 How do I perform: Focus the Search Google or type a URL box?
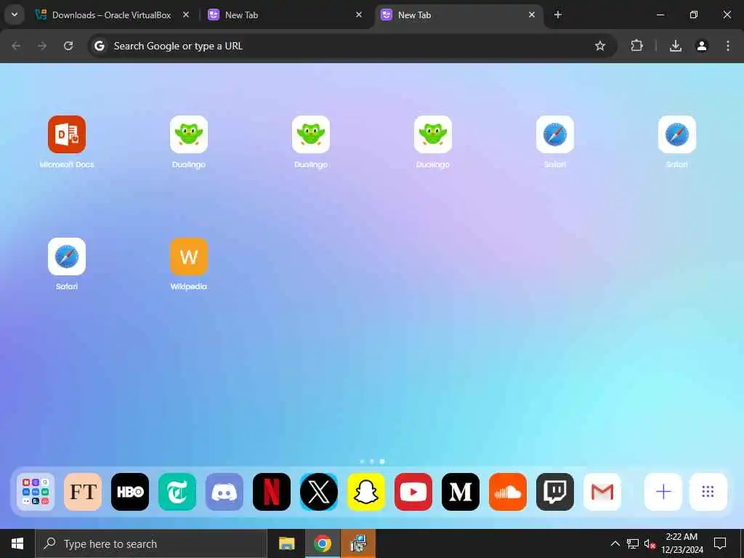point(352,46)
